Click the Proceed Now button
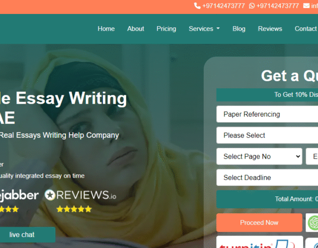Viewport: 318px width, 248px height. click(259, 223)
